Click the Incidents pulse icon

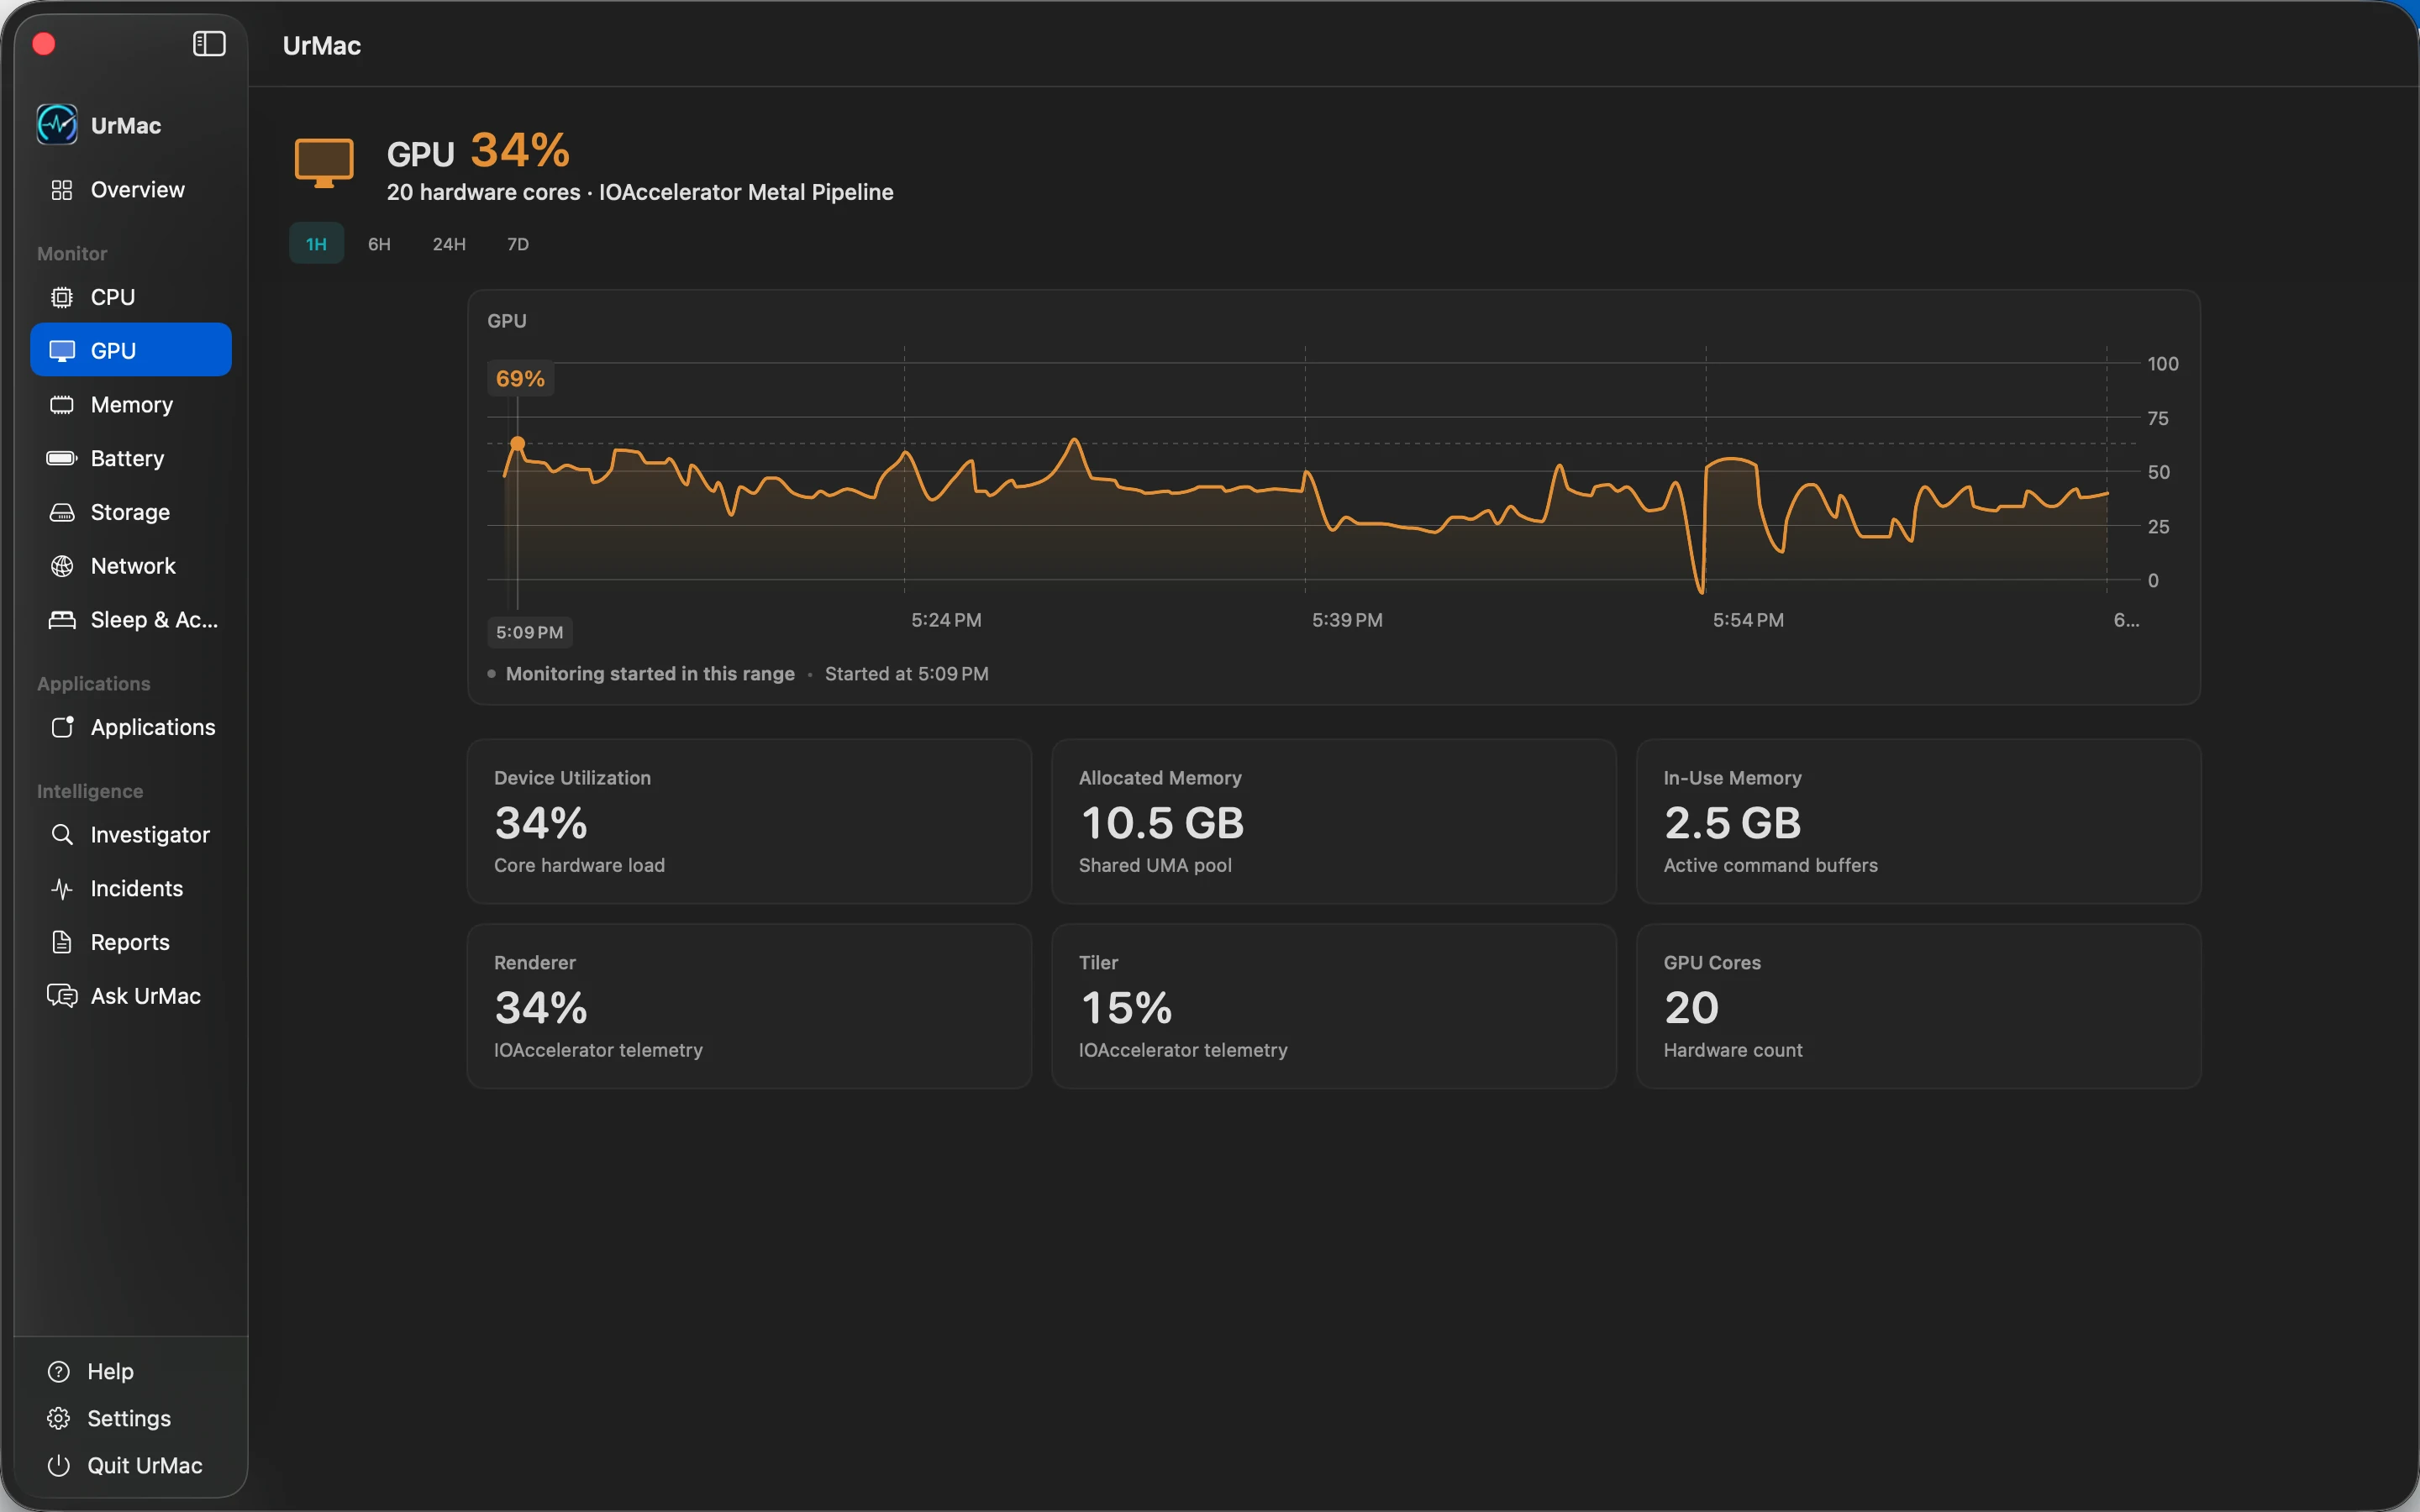point(62,888)
